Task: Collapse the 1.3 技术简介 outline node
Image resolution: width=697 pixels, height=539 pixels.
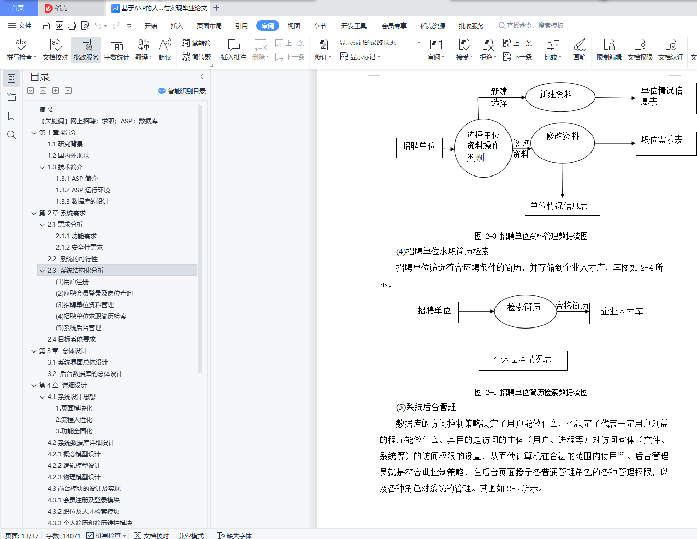Action: (42, 167)
